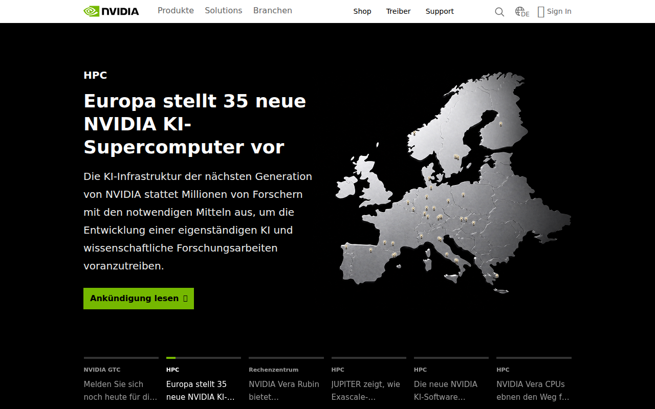The width and height of the screenshot is (655, 409).
Task: Open the Treiber link
Action: tap(398, 11)
